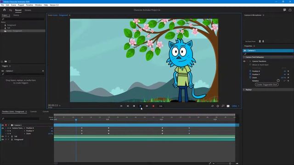Image resolution: width=294 pixels, height=165 pixels.
Task: Click the Triggers panel search field
Action: [23, 74]
